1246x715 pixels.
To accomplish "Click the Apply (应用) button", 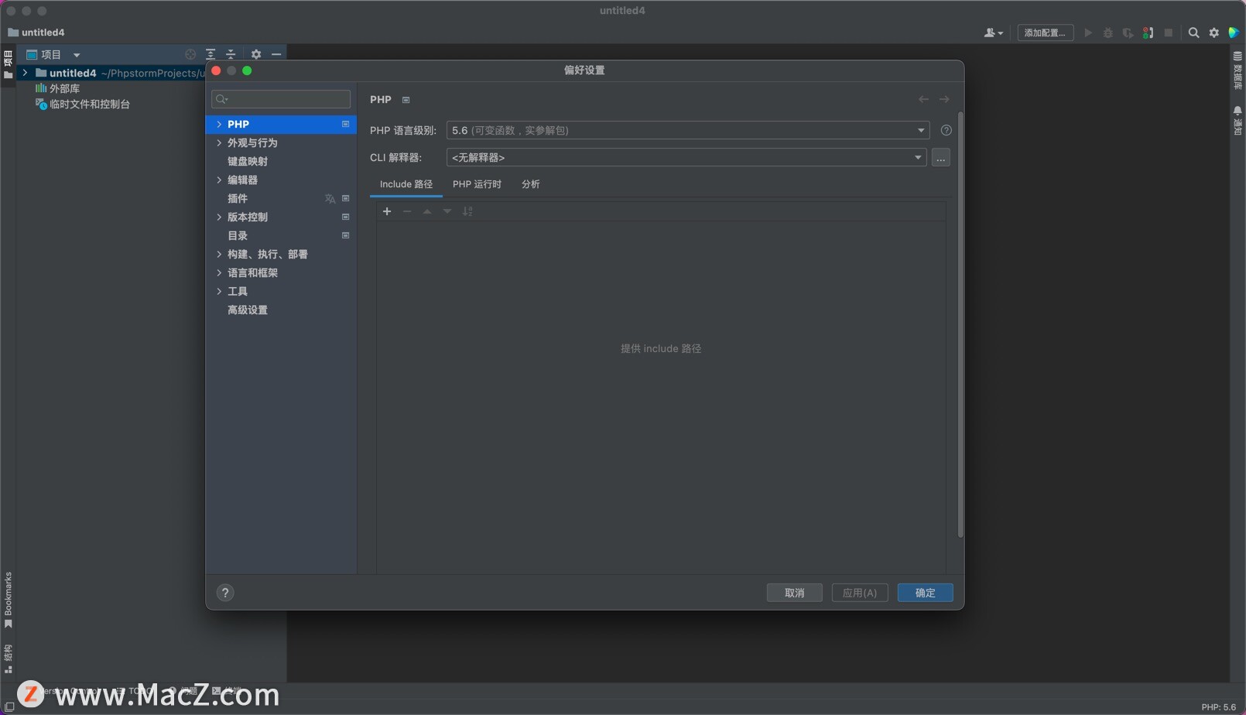I will click(x=860, y=593).
